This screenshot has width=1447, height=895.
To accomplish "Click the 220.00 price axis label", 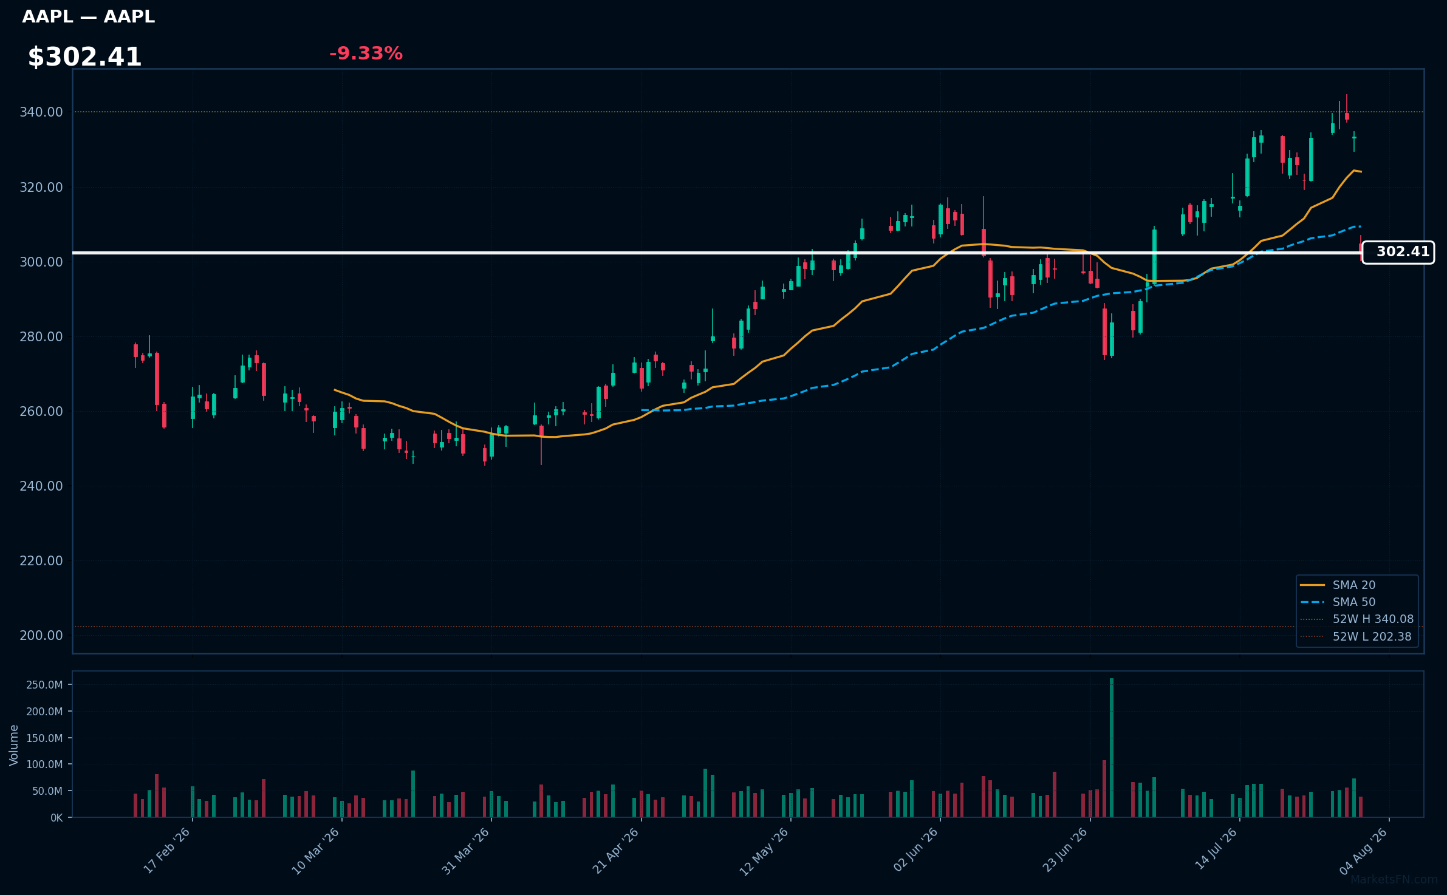I will (x=41, y=561).
